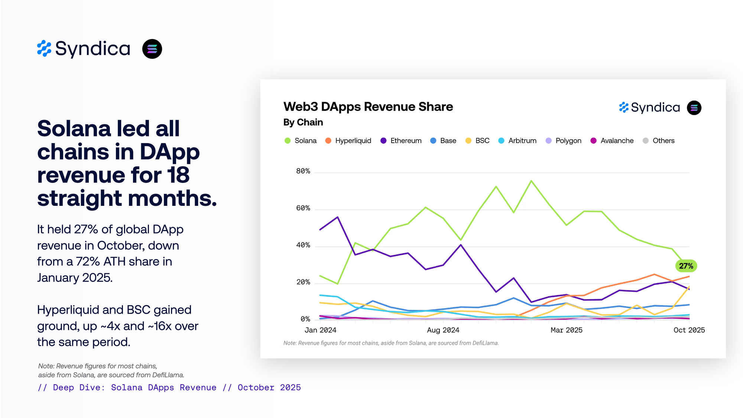Click the Solana icon in chart corner
This screenshot has width=743, height=418.
[x=694, y=108]
